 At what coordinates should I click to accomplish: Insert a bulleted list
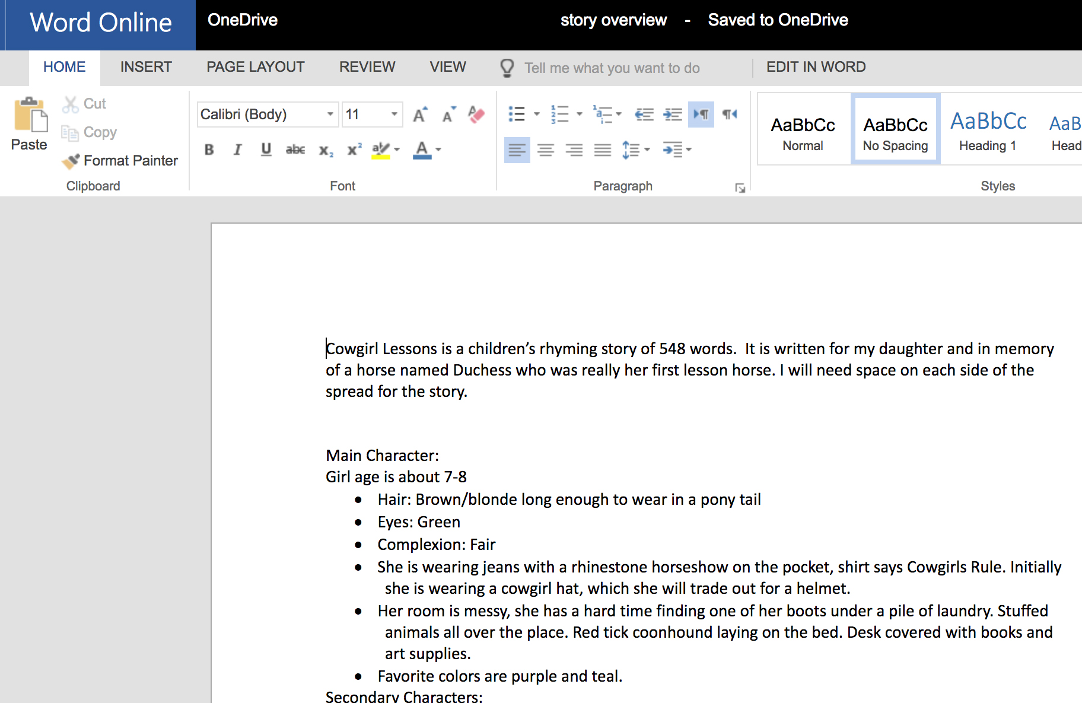[x=517, y=114]
